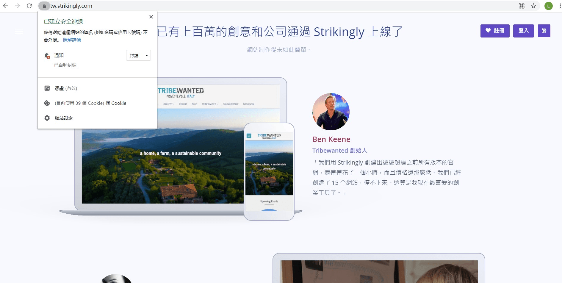
Task: Close the site security popup
Action: coord(151,17)
